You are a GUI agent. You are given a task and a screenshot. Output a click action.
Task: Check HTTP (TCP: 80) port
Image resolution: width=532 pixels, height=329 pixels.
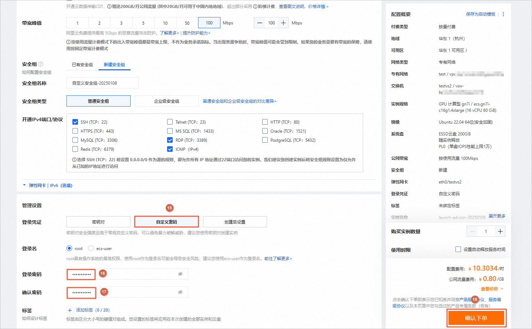pos(265,122)
